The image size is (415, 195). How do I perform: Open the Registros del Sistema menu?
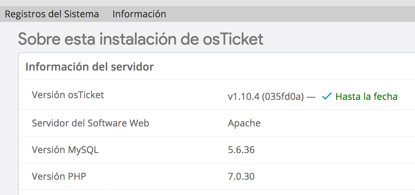click(x=52, y=14)
